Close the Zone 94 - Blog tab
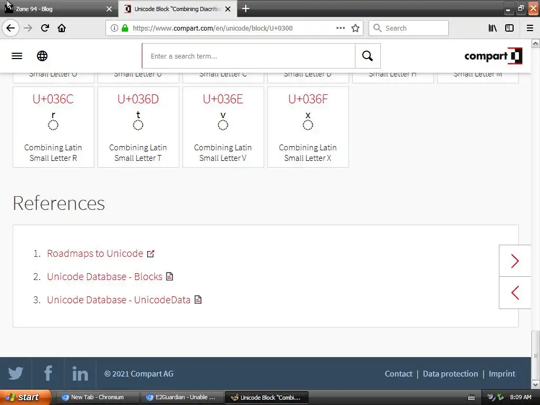 point(109,9)
